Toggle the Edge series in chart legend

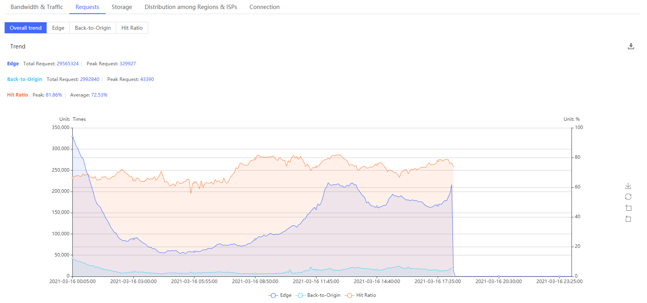tap(280, 295)
